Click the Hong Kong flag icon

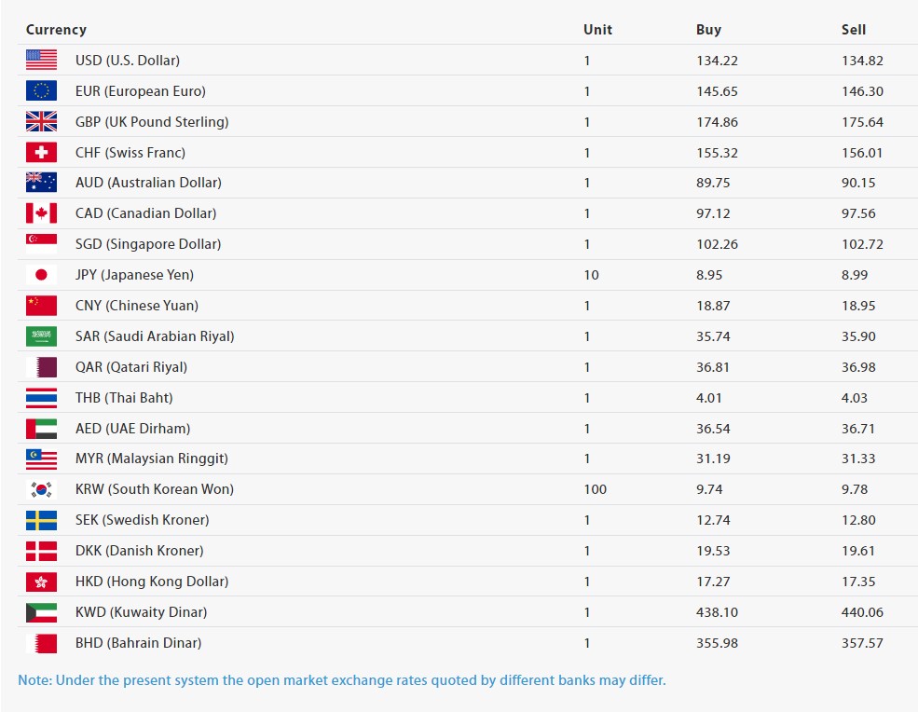point(41,582)
